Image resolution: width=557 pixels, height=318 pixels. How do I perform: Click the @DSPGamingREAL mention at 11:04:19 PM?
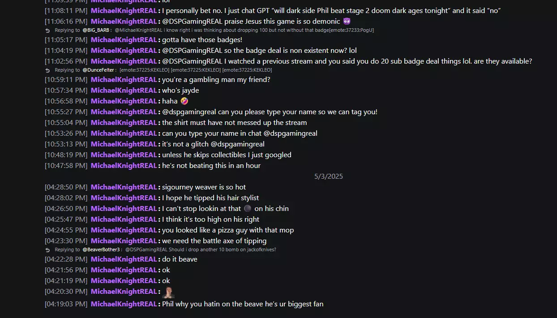192,51
